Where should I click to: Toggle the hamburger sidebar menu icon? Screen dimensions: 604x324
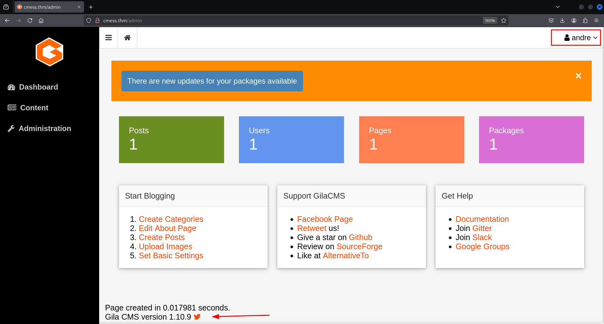pyautogui.click(x=109, y=38)
